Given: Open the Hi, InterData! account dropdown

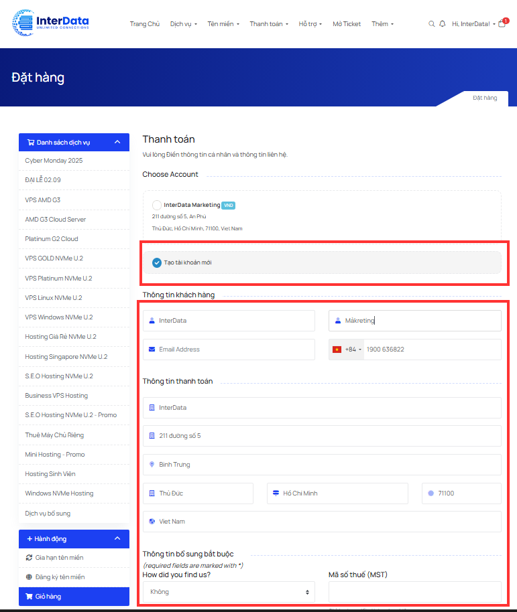Looking at the screenshot, I should point(473,24).
